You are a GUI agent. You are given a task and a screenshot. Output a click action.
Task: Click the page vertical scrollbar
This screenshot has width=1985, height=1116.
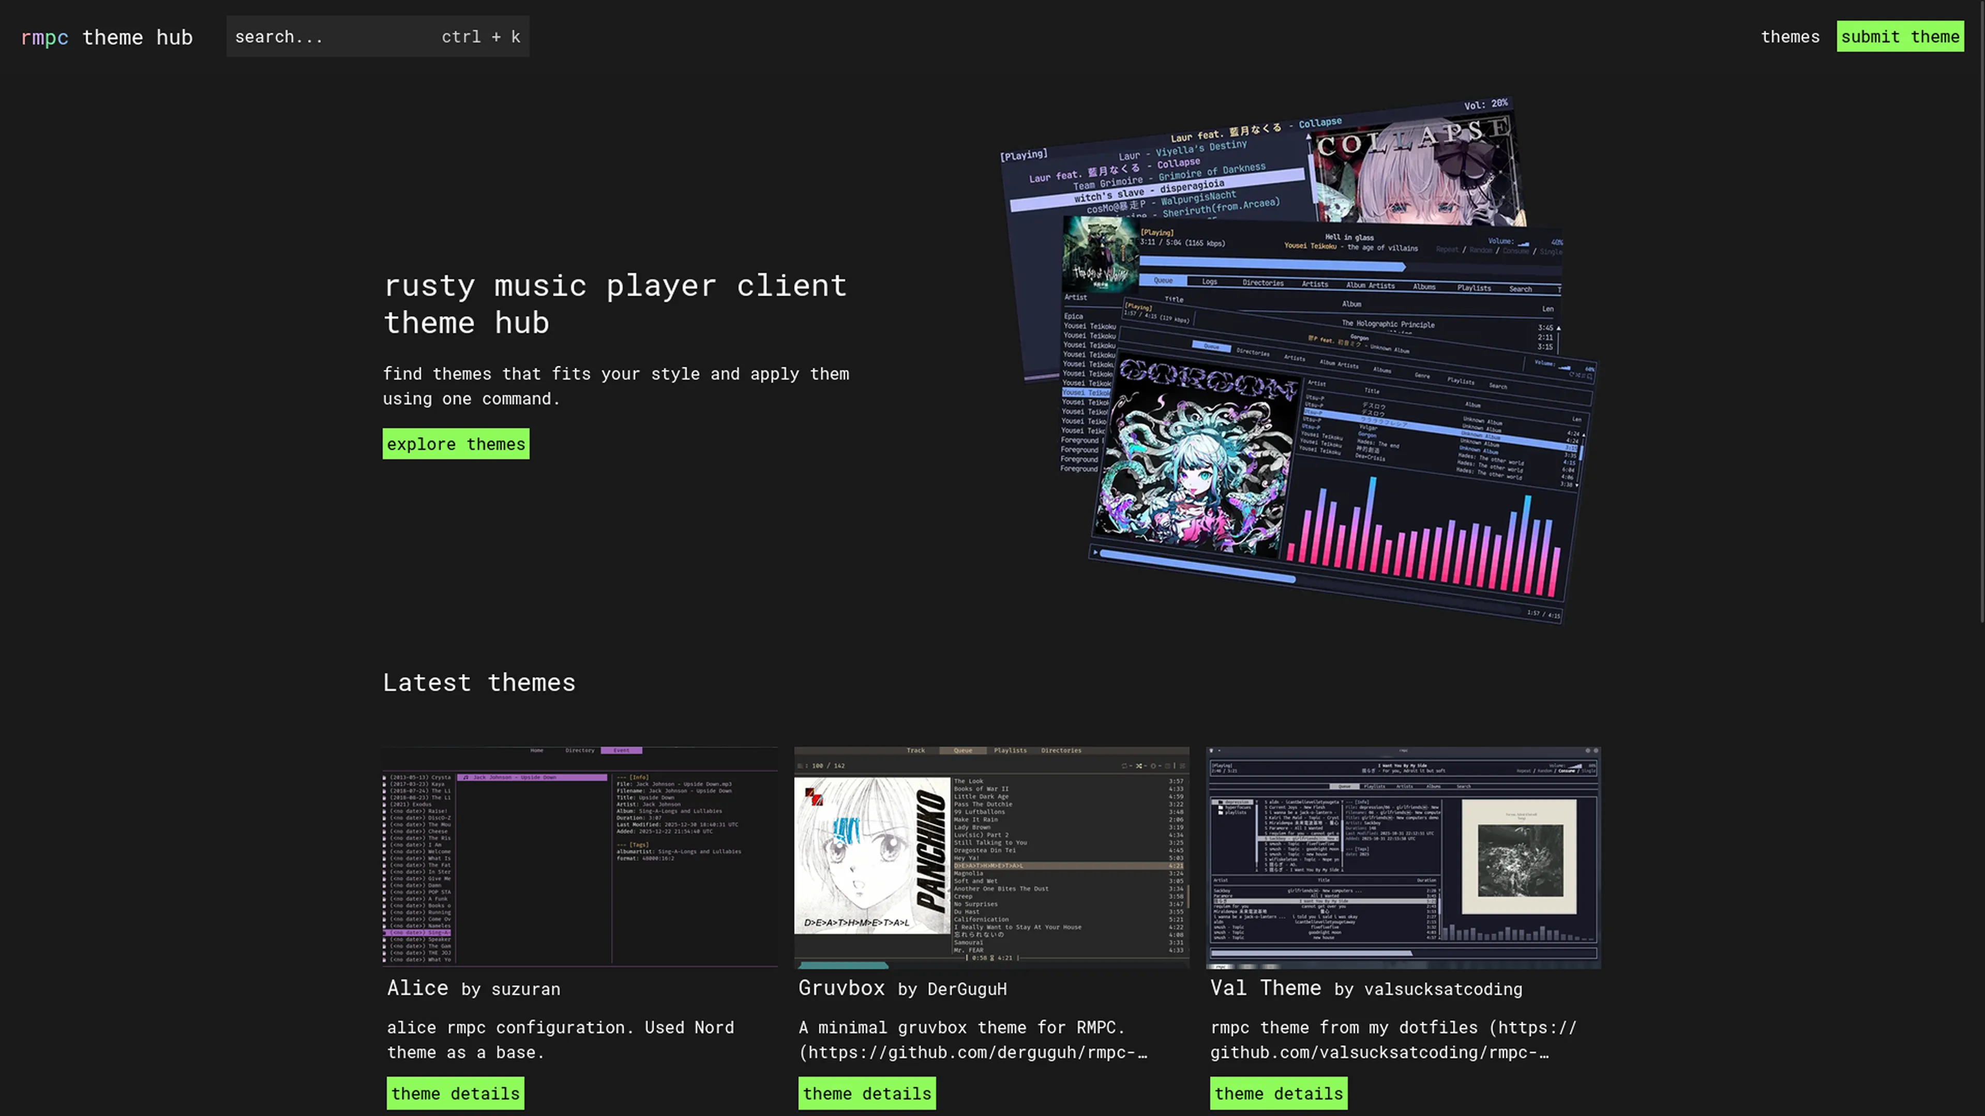pos(1981,311)
